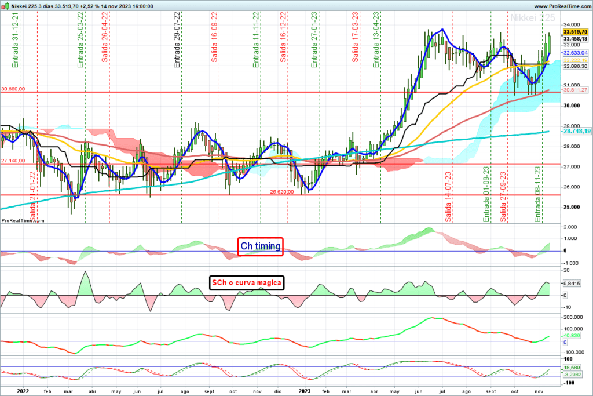
Task: Click the 2022 year label on time axis
Action: pyautogui.click(x=23, y=391)
